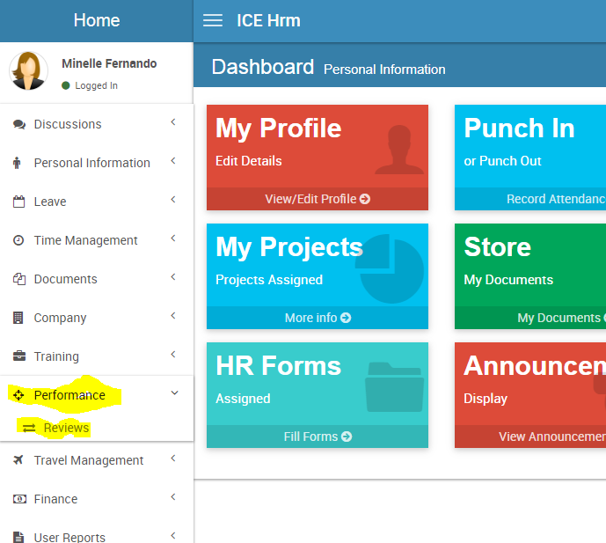Click the arrow icon beside View/Edit Profile
This screenshot has width=606, height=543.
pos(364,199)
